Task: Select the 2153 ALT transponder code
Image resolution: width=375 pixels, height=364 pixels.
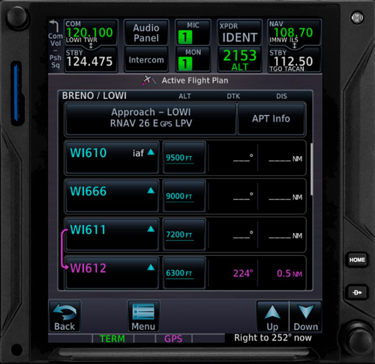Action: point(240,59)
